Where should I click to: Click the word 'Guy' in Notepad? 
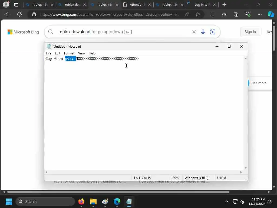49,58
